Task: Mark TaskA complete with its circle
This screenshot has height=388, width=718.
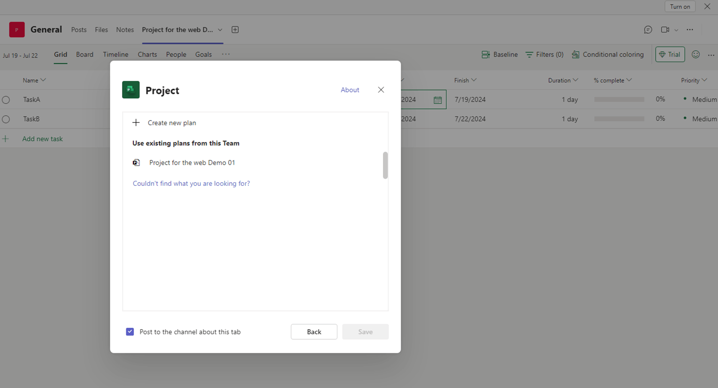Action: [x=6, y=99]
